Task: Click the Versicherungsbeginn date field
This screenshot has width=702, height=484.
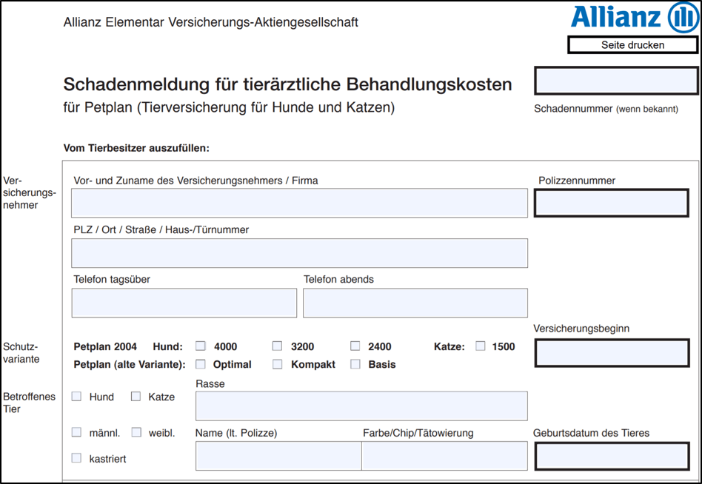Action: point(612,353)
